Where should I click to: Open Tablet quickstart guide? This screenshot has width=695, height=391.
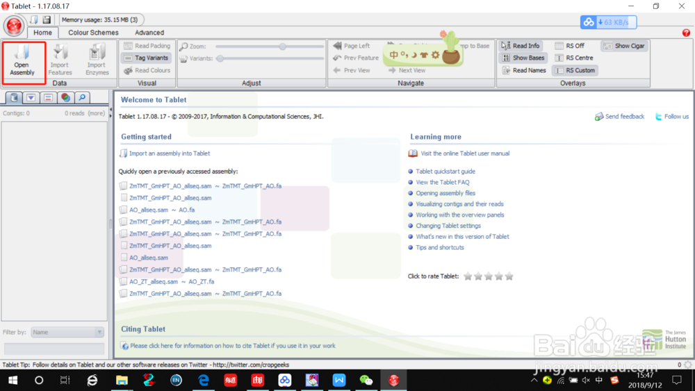pos(445,172)
